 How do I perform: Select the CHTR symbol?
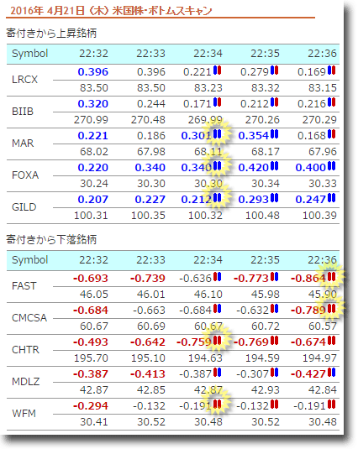(25, 350)
